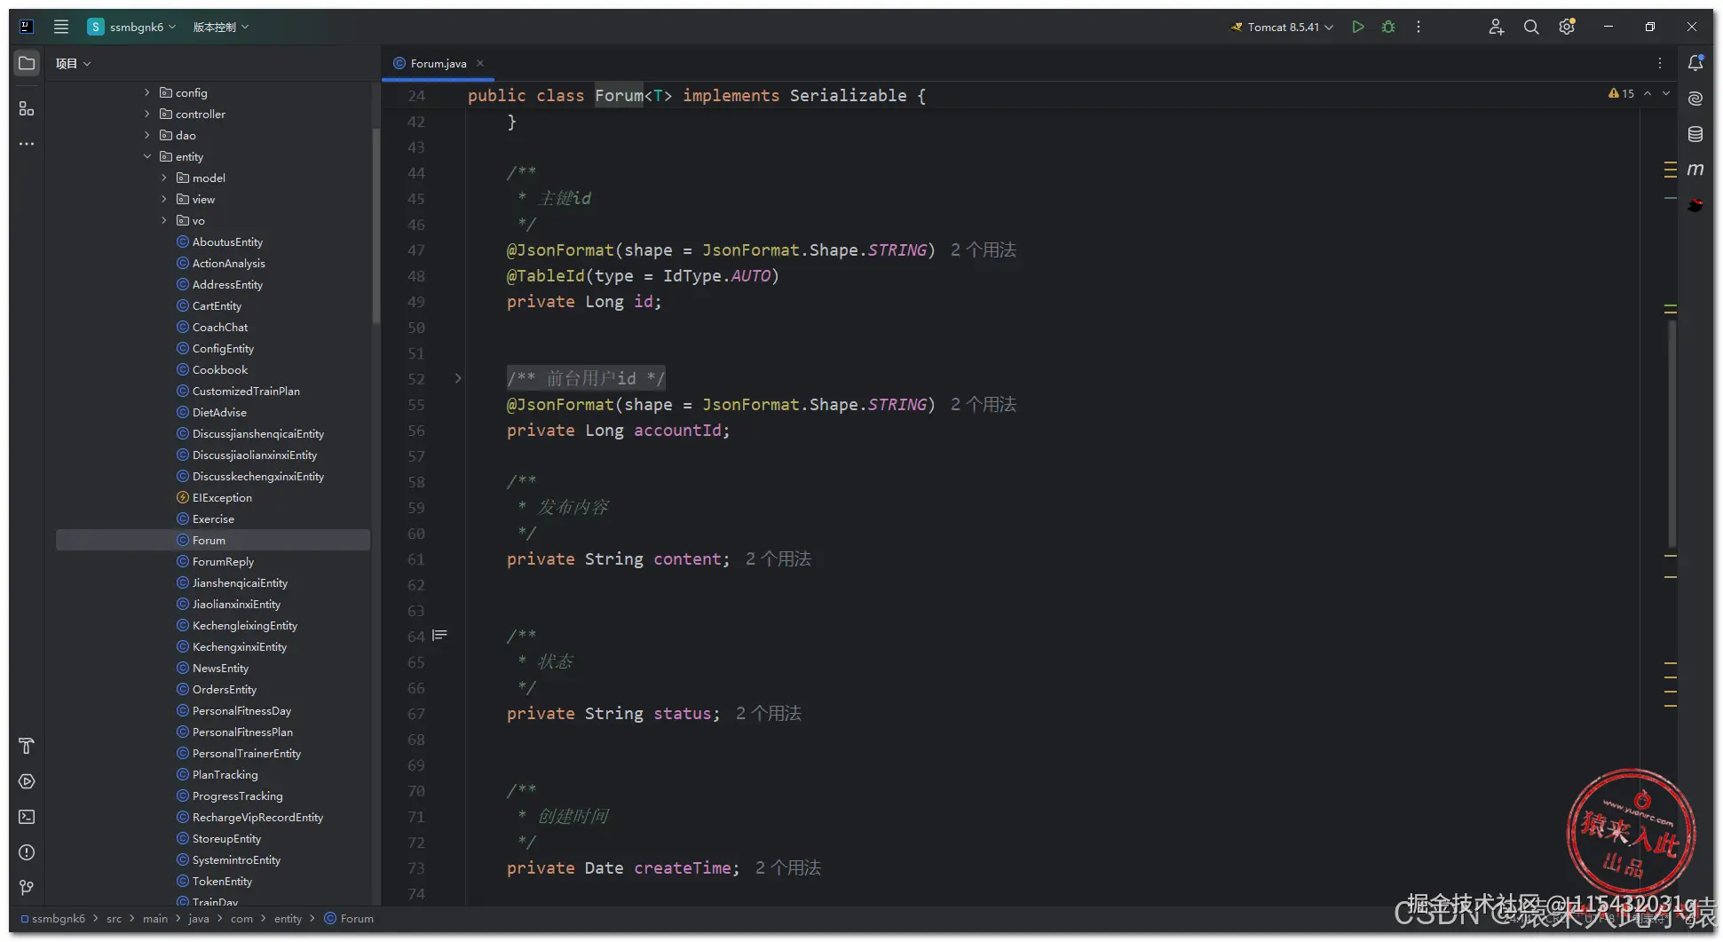Screen dimensions: 1723x942
Task: Open the Tomcat 8.5.41 run configuration dropdown
Action: pos(1282,27)
